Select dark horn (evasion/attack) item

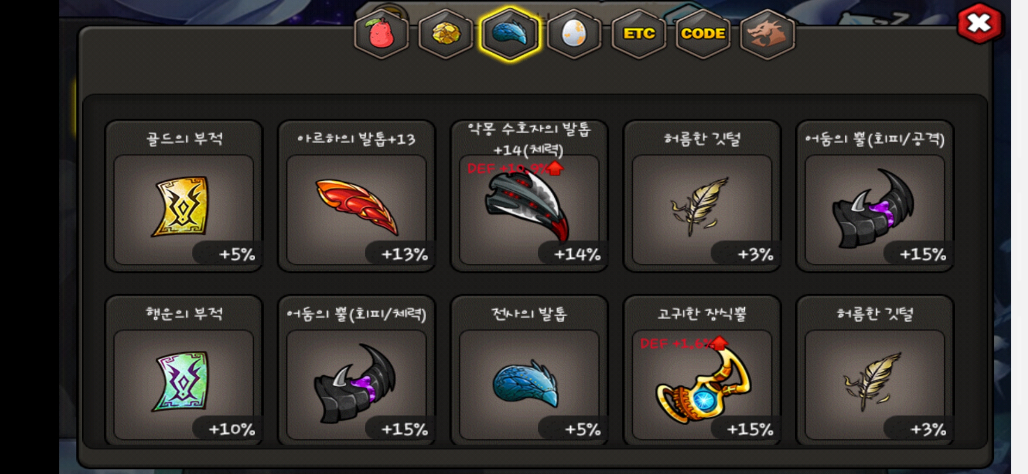click(875, 196)
